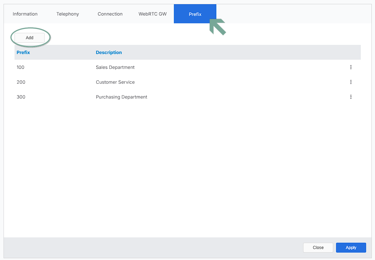Viewport: 375px width, 260px height.
Task: Select the prefix value 100 cell
Action: click(x=21, y=67)
